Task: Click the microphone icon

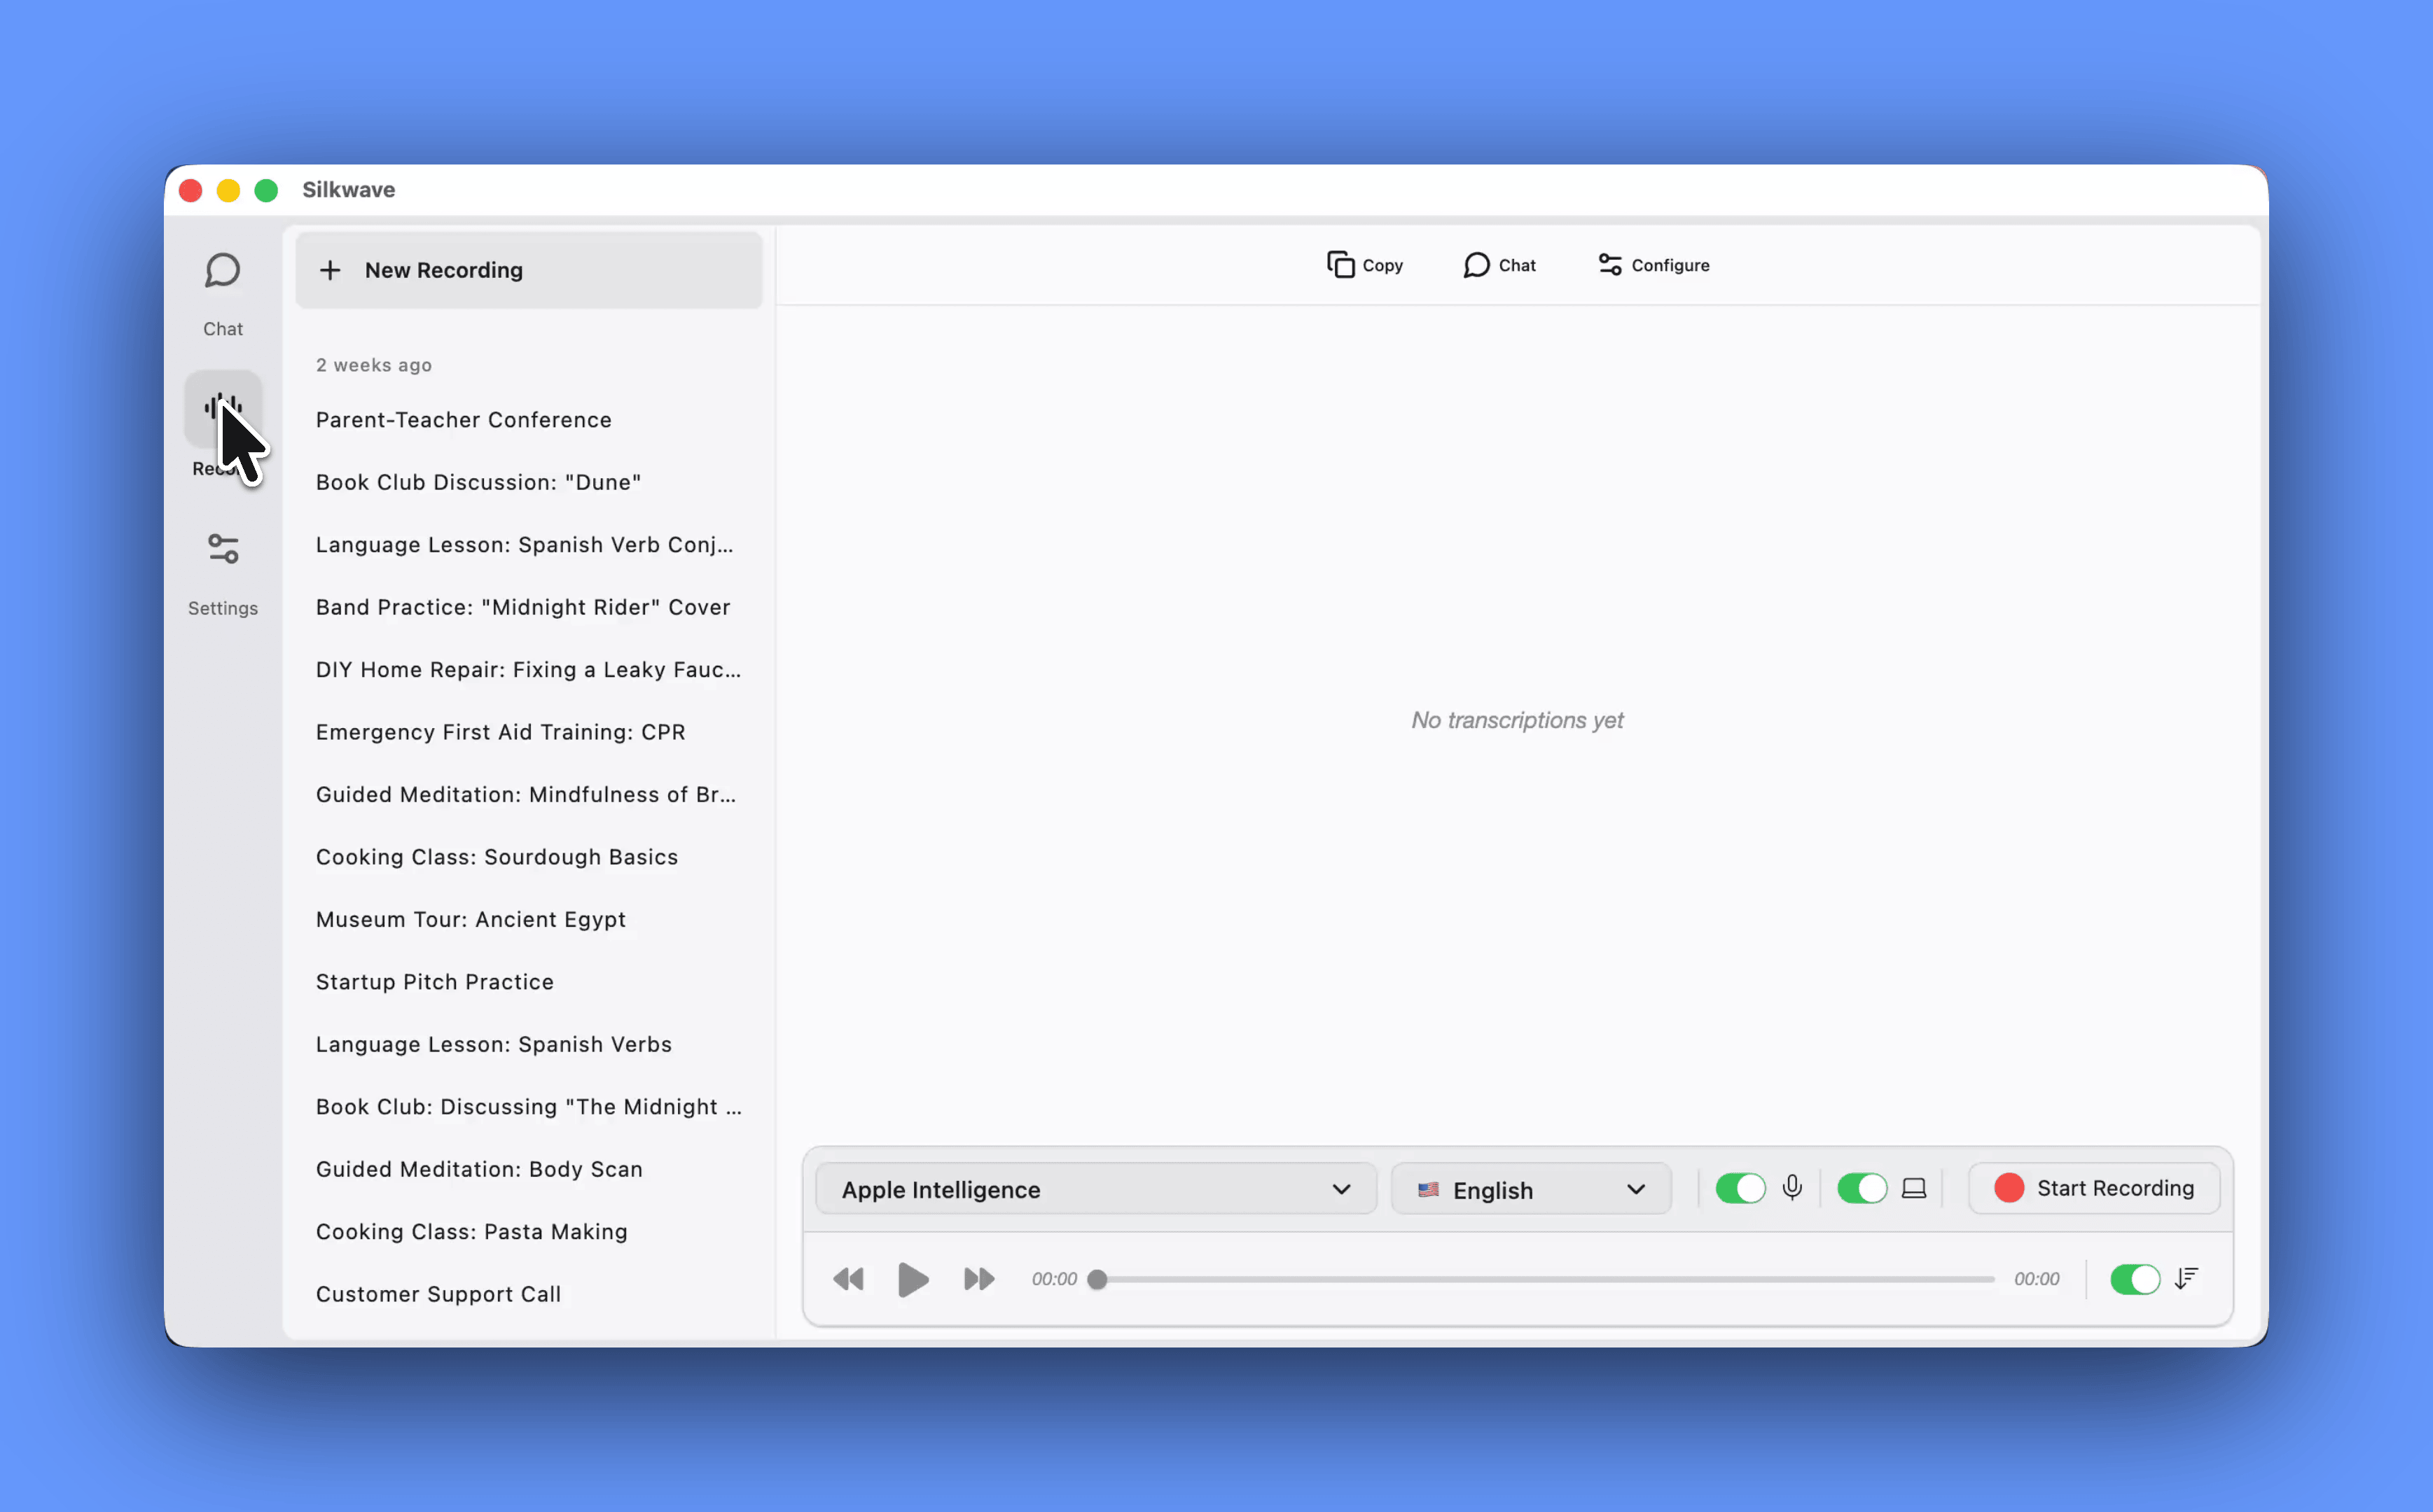Action: pos(1791,1188)
